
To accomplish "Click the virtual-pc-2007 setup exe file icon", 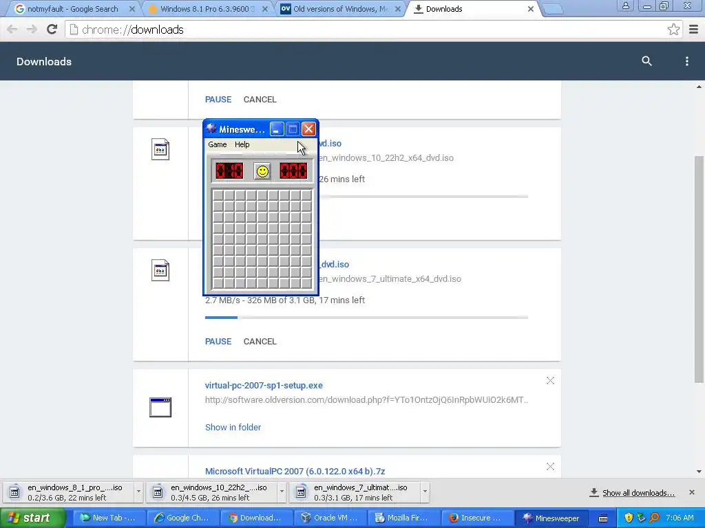I will [160, 407].
